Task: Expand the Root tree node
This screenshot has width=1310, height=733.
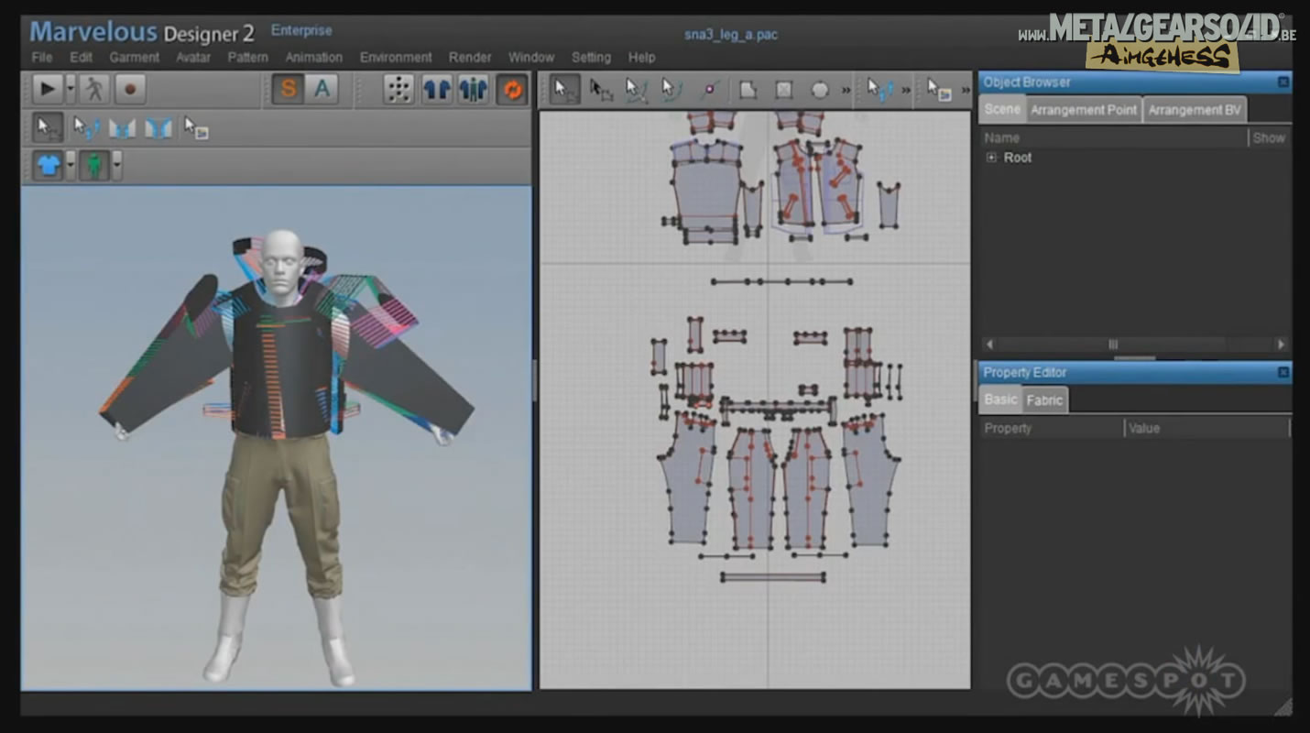Action: pyautogui.click(x=991, y=158)
